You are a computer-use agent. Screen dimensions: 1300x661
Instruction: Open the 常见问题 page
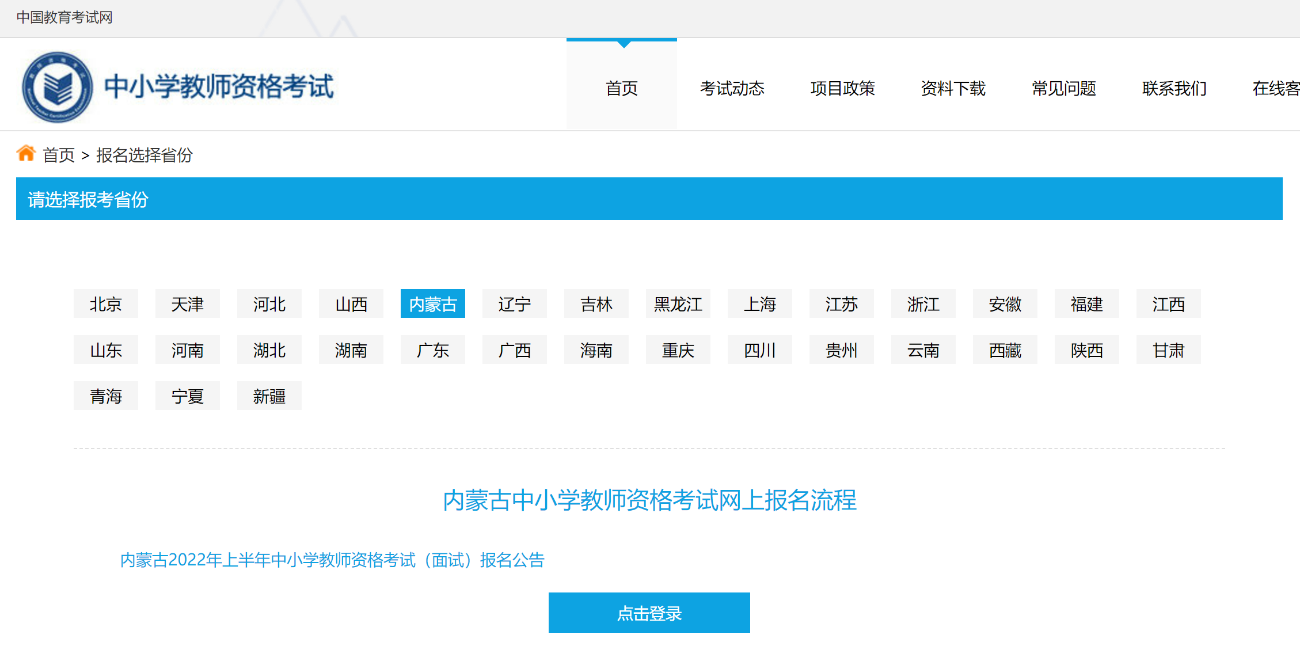click(x=1063, y=88)
